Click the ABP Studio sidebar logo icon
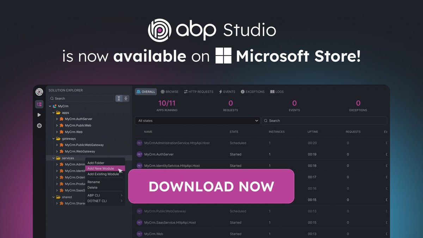Viewport: 423px width, 238px height. coord(39,92)
